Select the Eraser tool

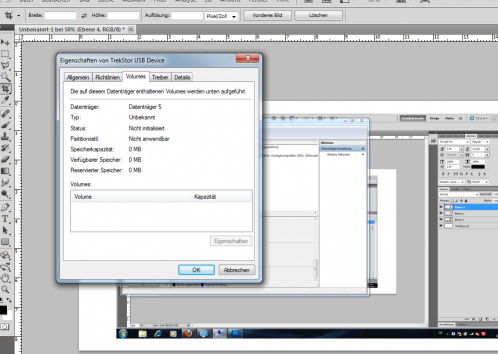point(5,159)
